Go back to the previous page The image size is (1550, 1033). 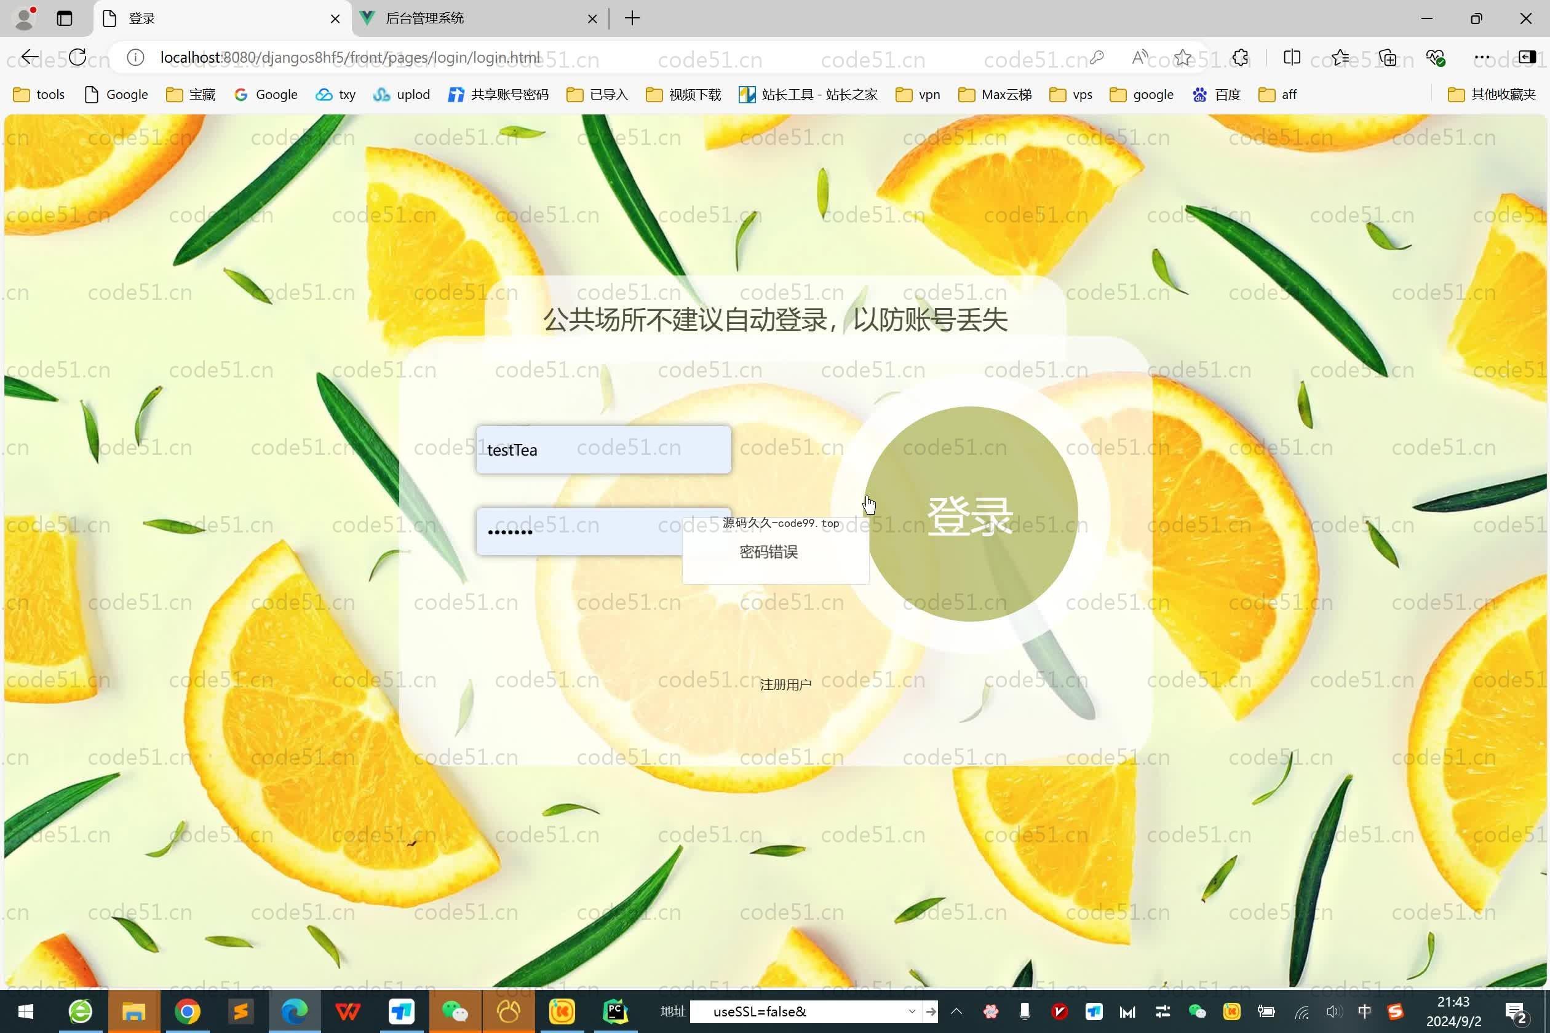30,57
